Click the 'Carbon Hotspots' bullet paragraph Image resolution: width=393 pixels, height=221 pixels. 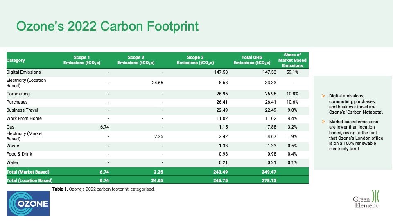coord(356,104)
